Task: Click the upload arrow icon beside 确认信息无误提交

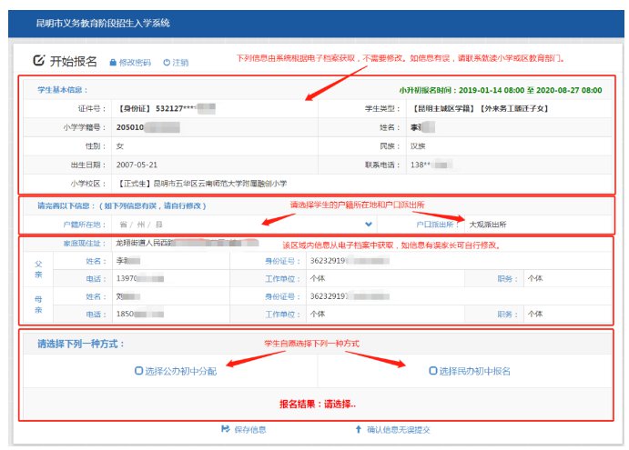Action: (358, 428)
